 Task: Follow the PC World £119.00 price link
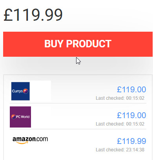[x=131, y=115]
